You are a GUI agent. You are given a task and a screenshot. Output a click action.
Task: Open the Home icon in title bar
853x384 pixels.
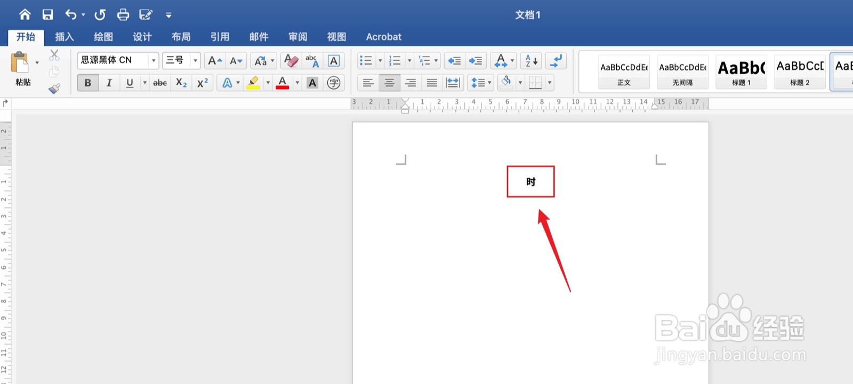tap(25, 14)
